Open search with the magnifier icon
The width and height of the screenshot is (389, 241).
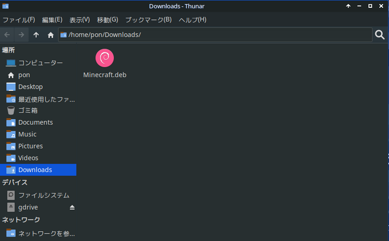(380, 34)
